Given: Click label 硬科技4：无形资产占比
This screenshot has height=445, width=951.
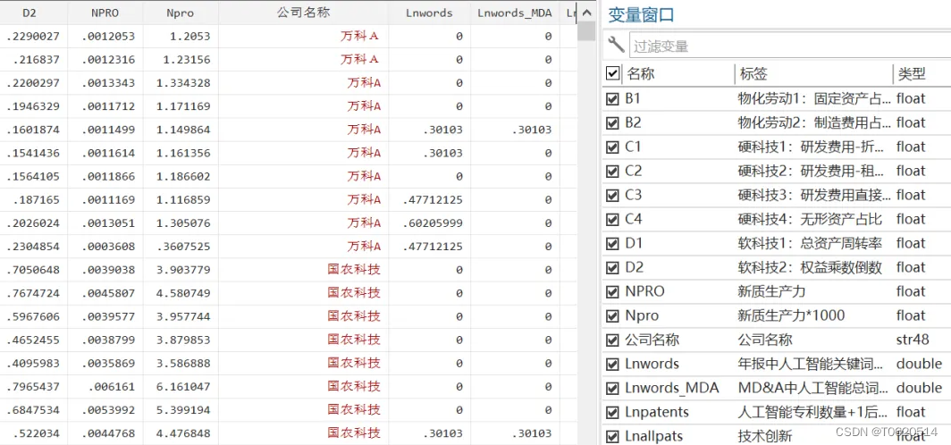Looking at the screenshot, I should click(810, 219).
